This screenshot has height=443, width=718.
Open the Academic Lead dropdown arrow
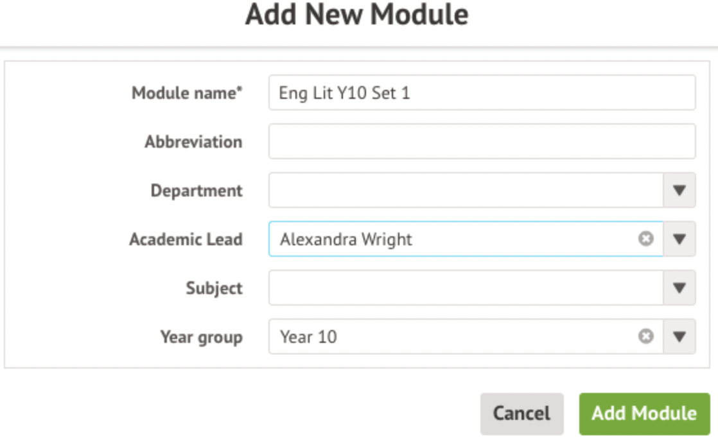[x=679, y=239]
